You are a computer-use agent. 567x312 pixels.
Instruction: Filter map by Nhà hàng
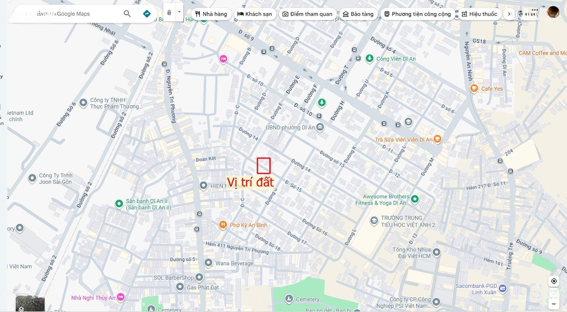pyautogui.click(x=211, y=14)
